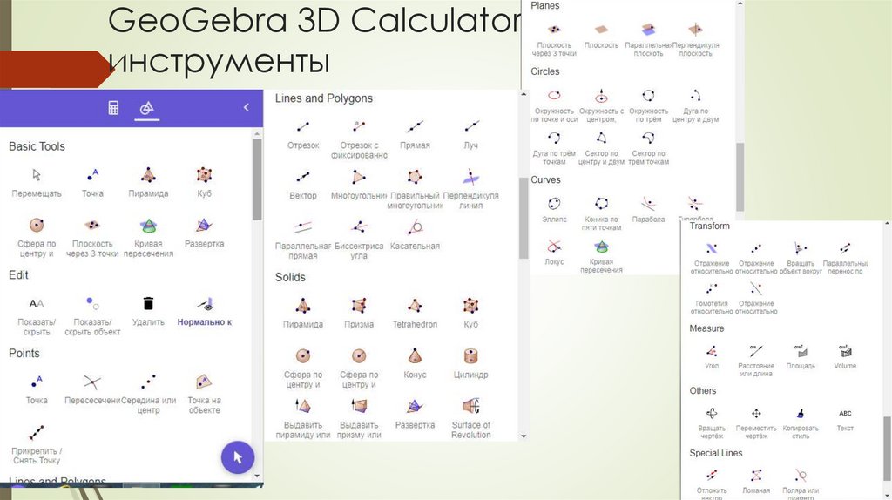Screen dimensions: 892x500
Task: Pick the Точка tool under Basic Tools
Action: [92, 182]
